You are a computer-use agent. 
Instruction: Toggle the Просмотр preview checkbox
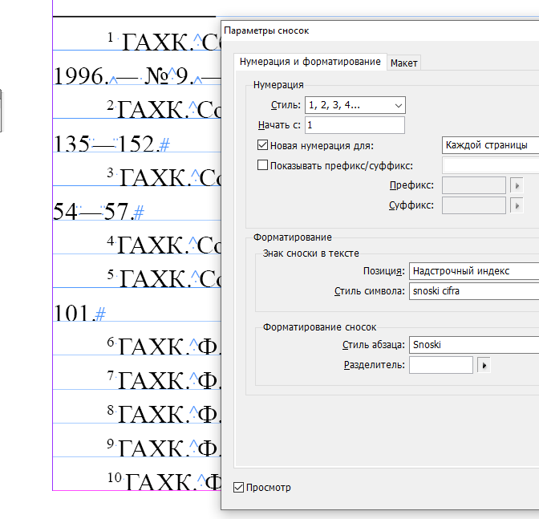[238, 488]
